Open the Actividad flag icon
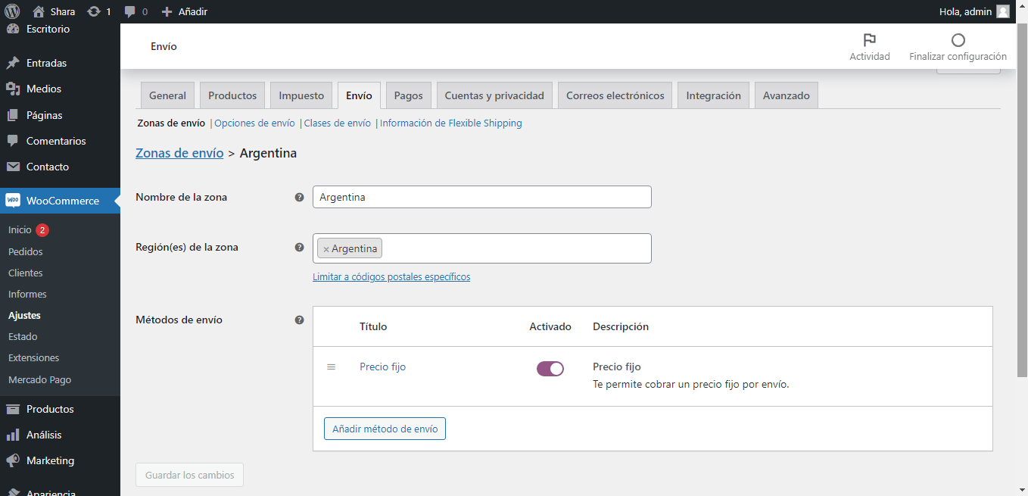The width and height of the screenshot is (1028, 496). [869, 40]
